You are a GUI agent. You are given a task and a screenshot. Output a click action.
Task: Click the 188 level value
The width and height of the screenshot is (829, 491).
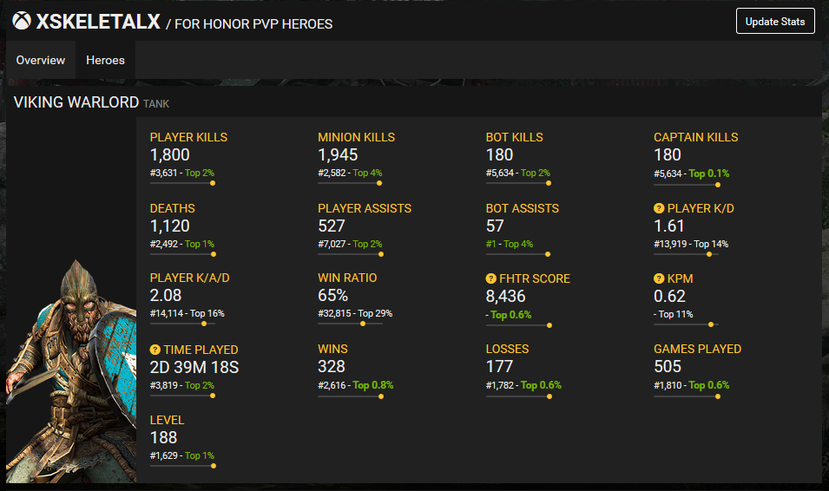[163, 438]
